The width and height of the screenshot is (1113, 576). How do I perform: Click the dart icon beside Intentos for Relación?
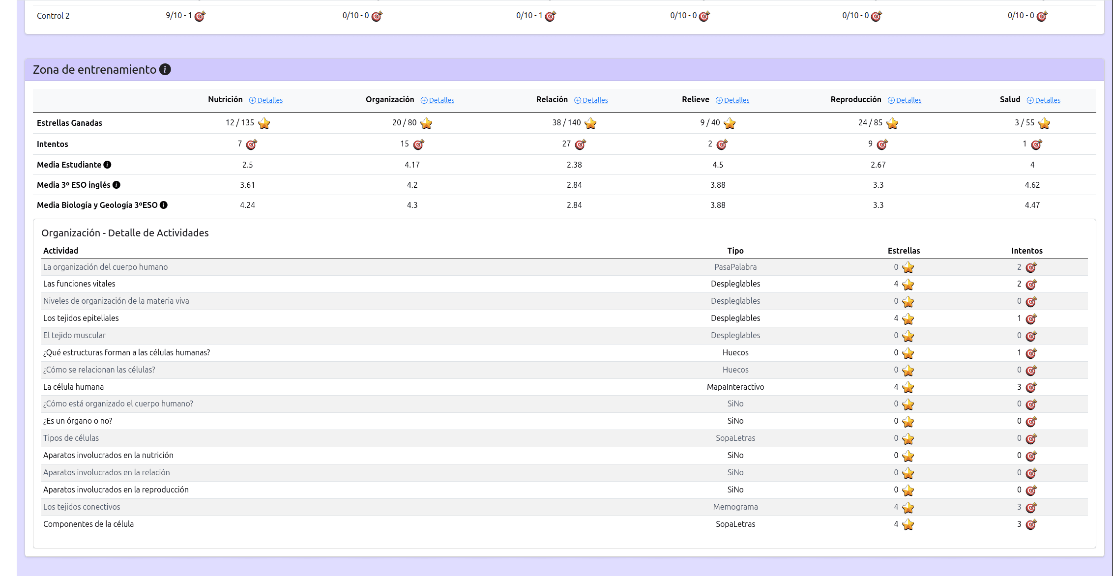point(580,144)
